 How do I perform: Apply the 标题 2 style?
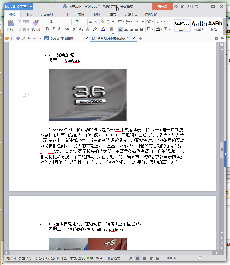tap(215, 26)
